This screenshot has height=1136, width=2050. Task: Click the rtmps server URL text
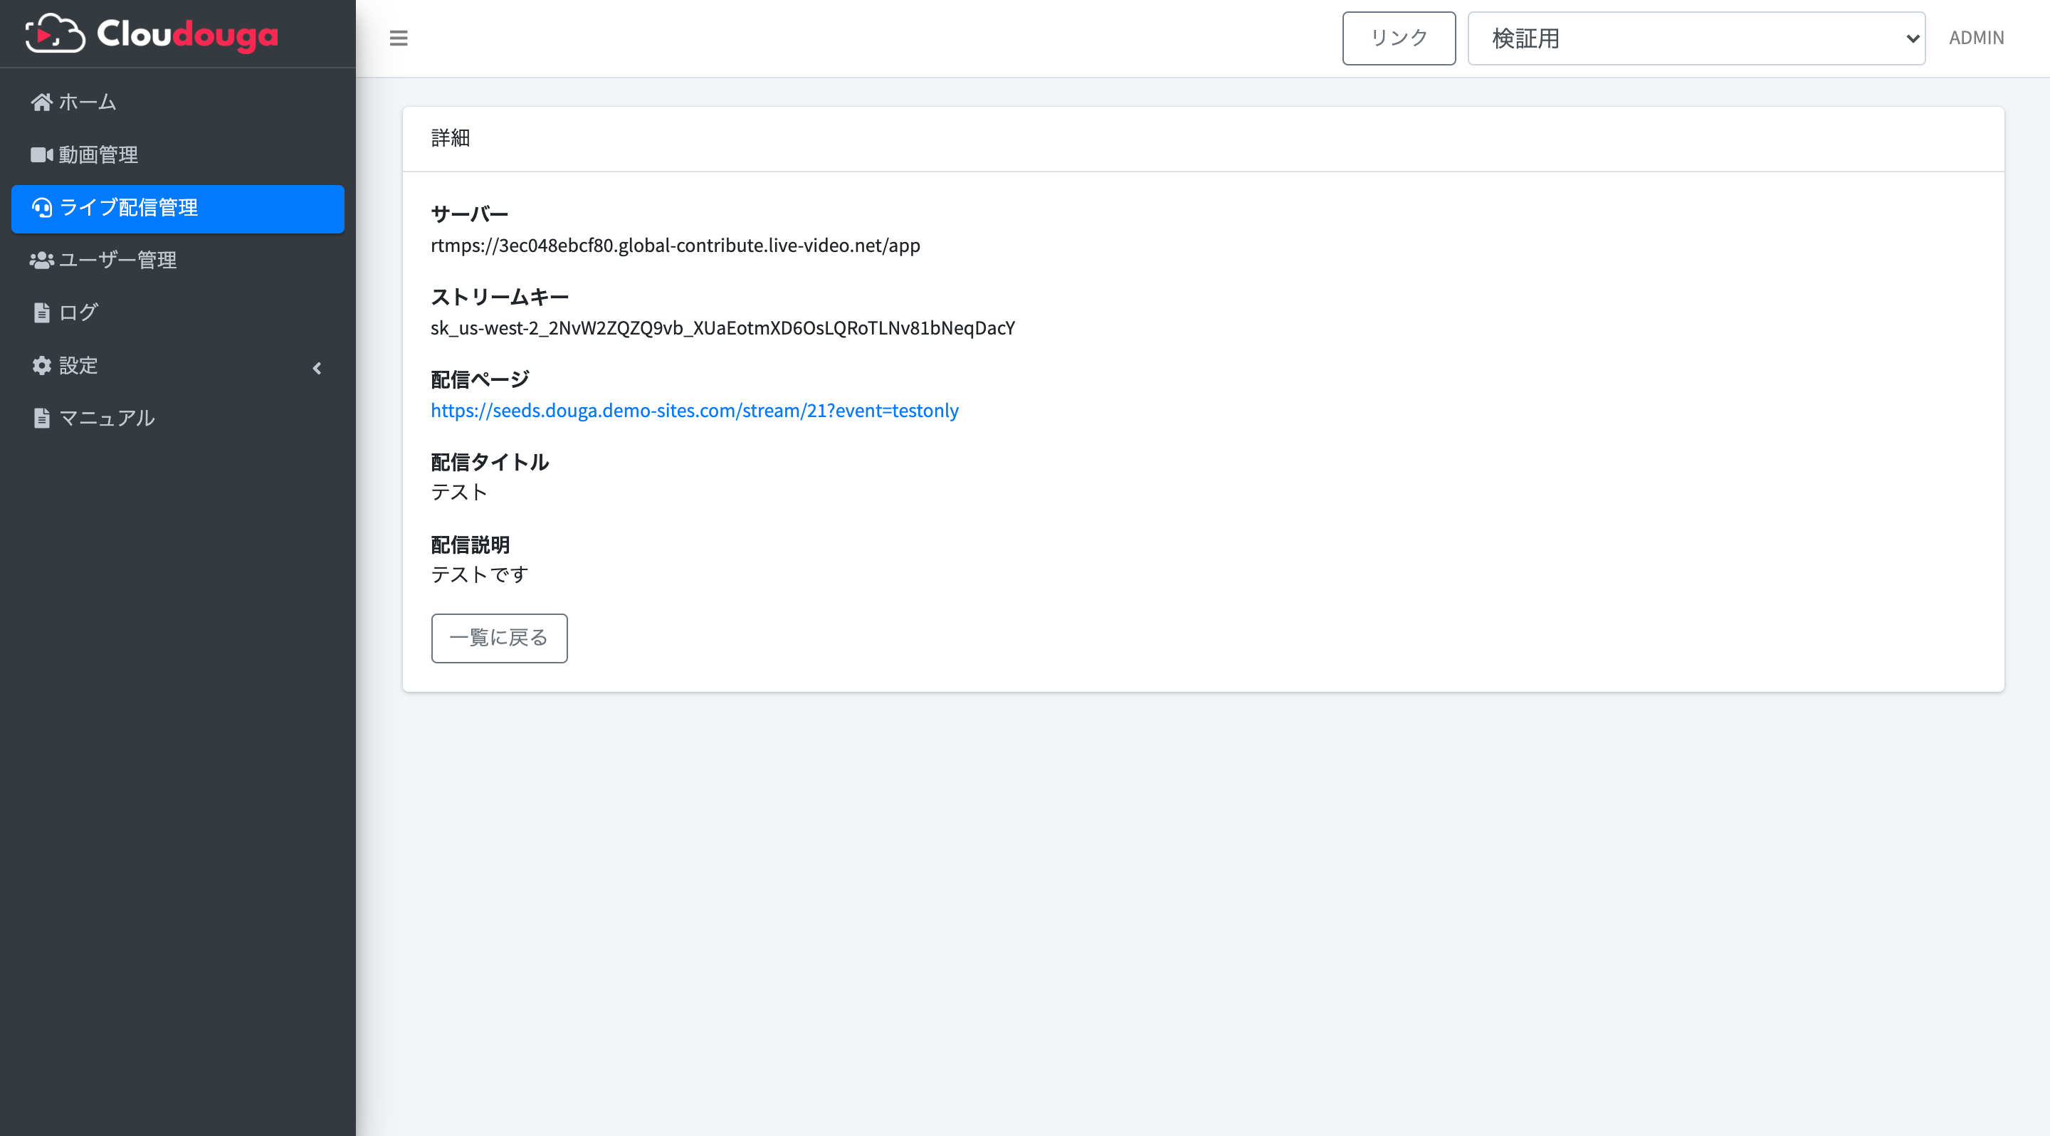[676, 246]
